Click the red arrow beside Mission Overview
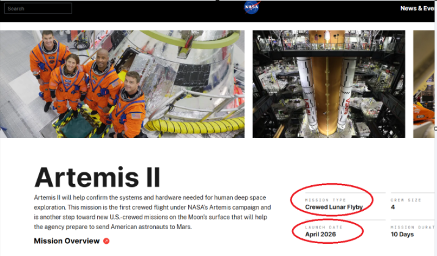Screen dimensions: 437x256 tap(106, 241)
